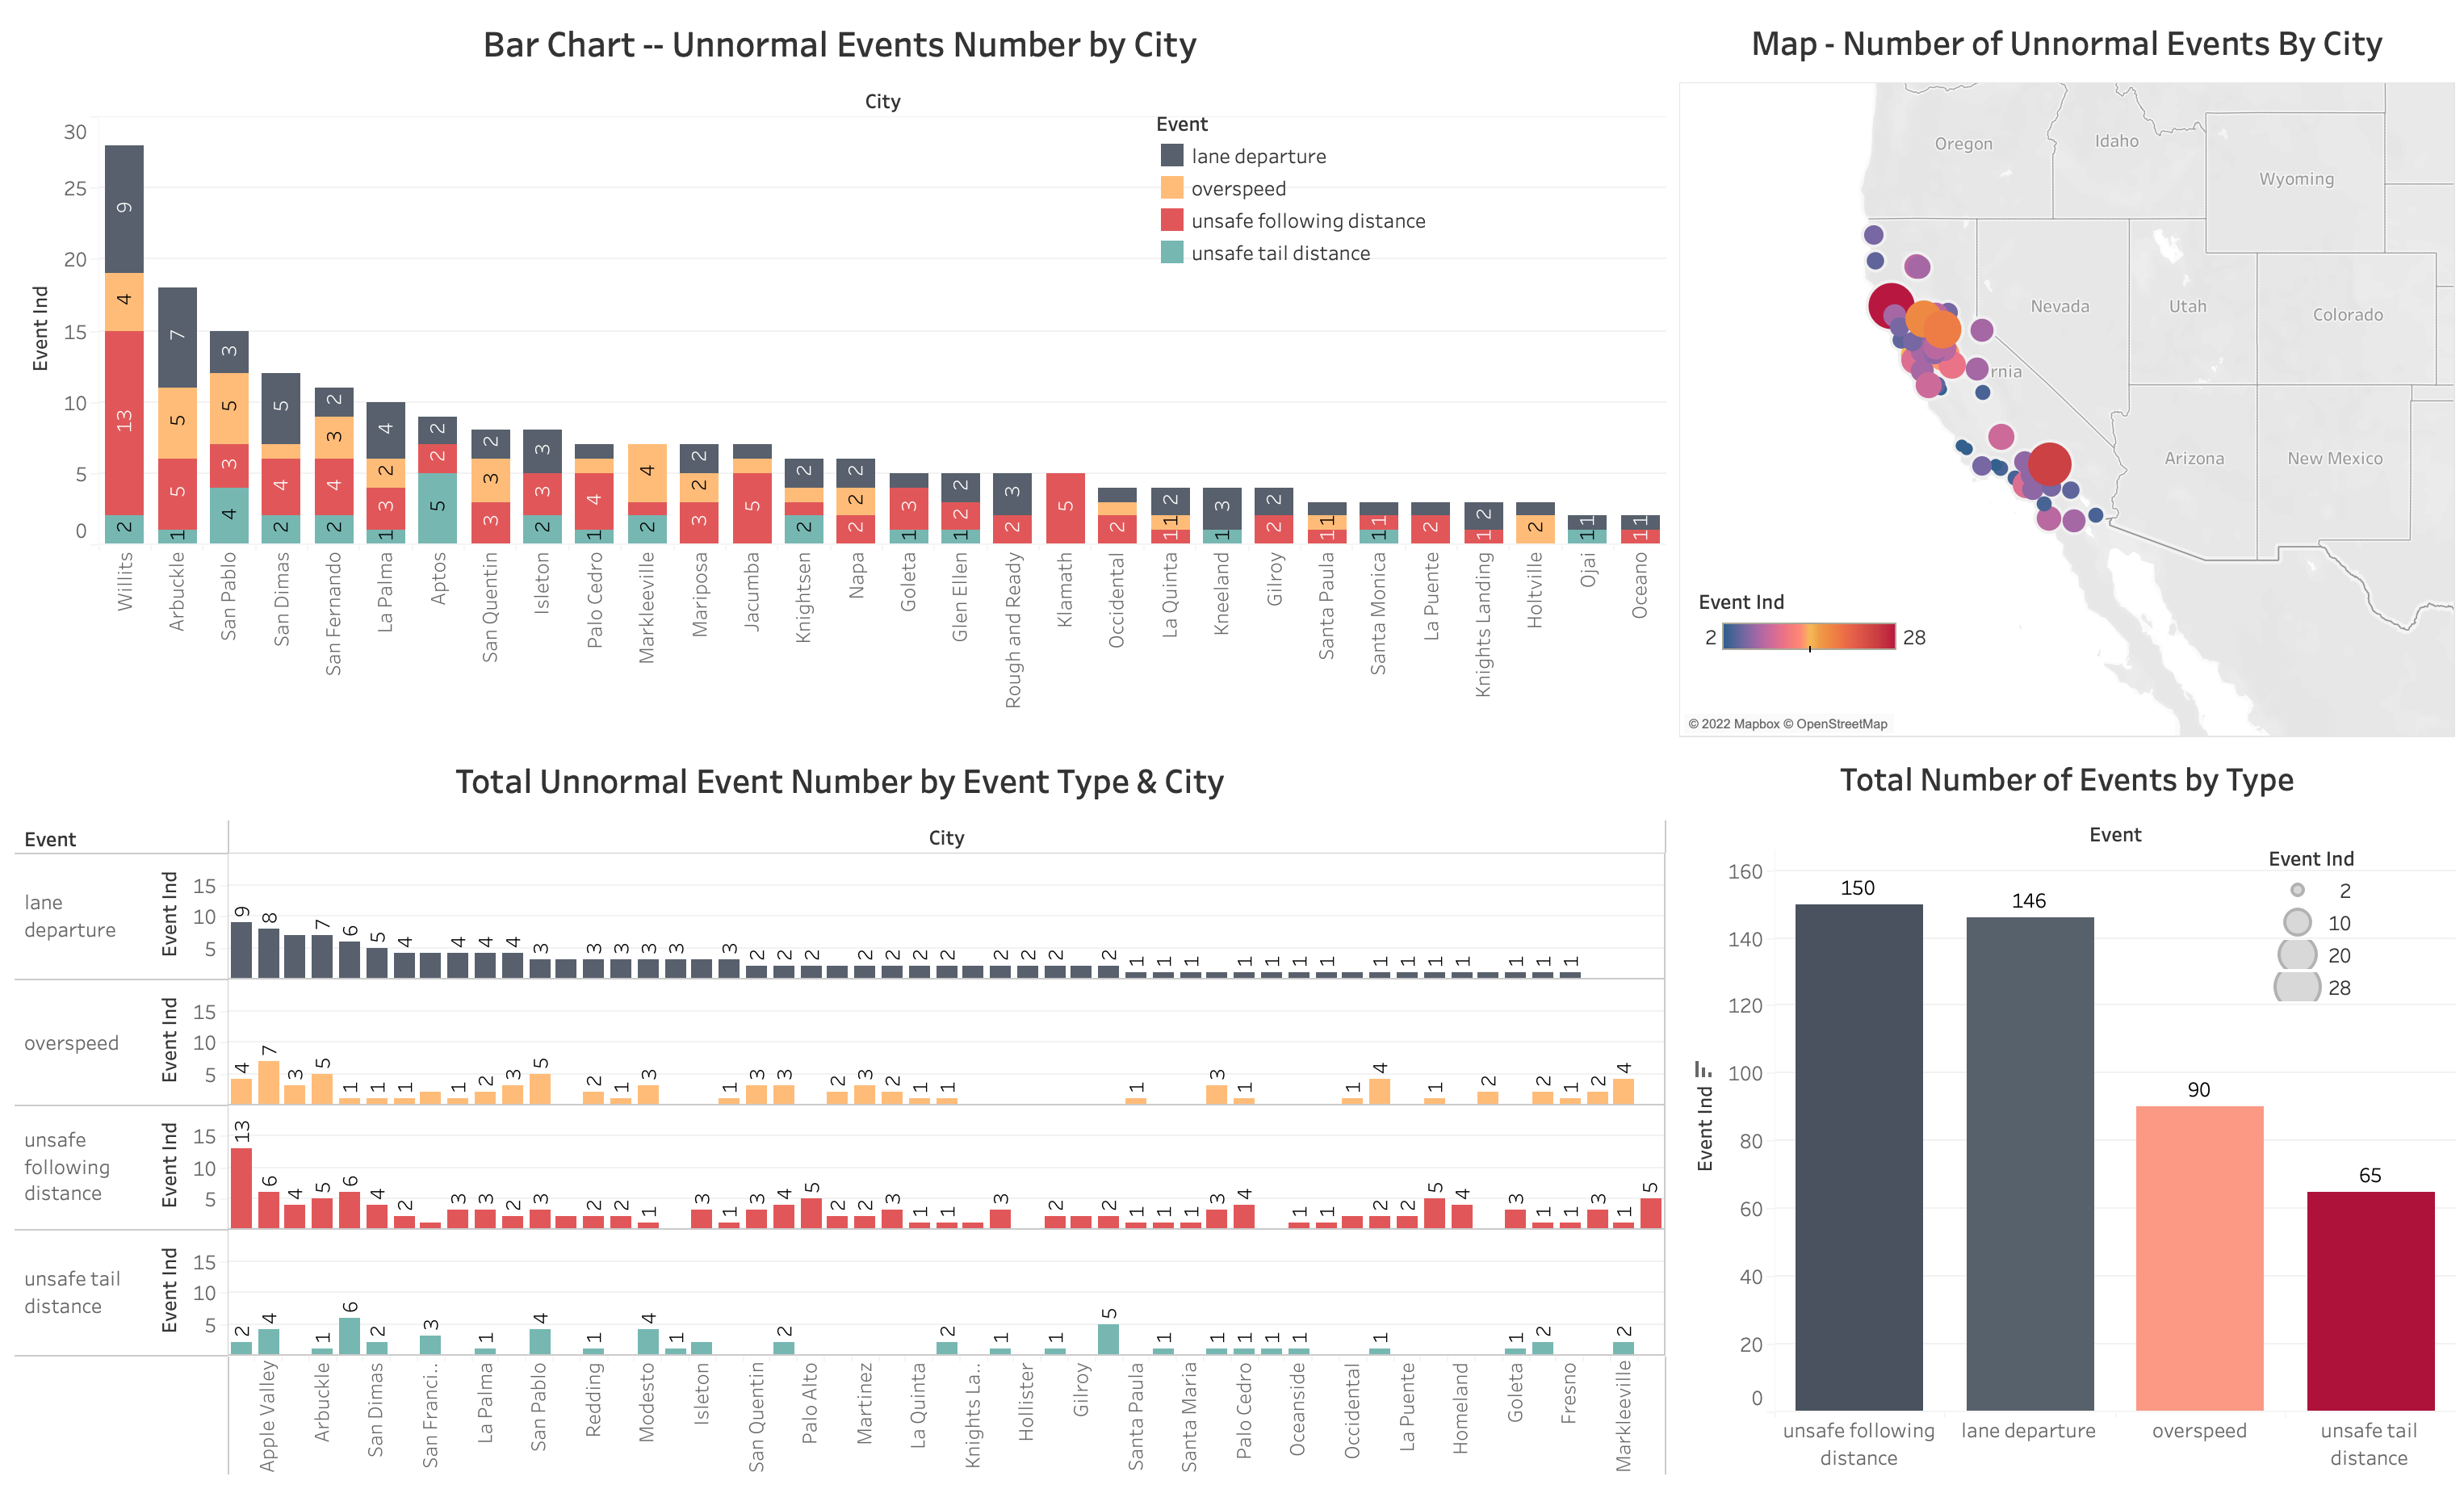This screenshot has width=2464, height=1489.
Task: Select the Willits city label on axis
Action: pos(124,581)
